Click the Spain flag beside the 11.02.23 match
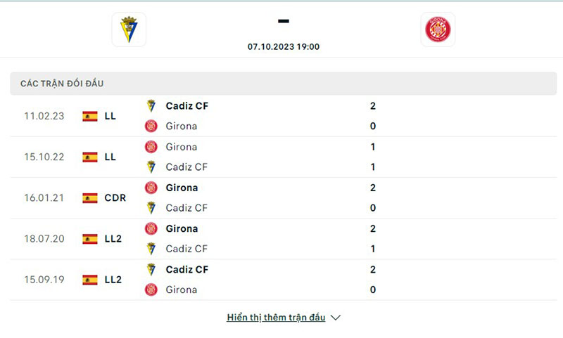 pos(90,117)
